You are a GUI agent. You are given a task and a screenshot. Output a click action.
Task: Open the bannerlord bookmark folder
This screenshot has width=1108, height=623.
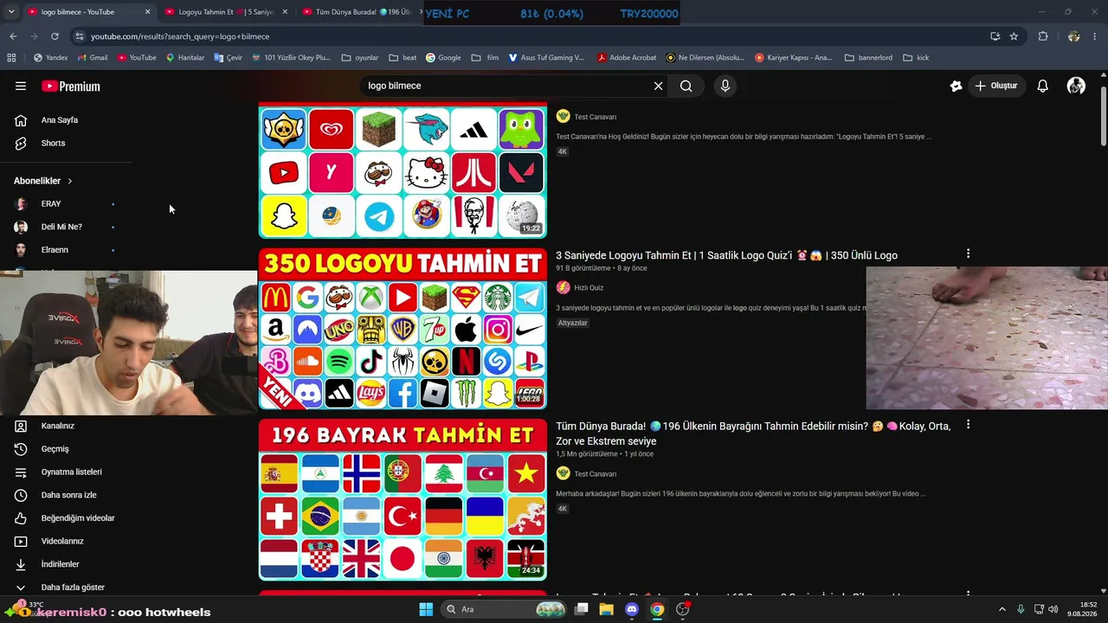coord(866,58)
